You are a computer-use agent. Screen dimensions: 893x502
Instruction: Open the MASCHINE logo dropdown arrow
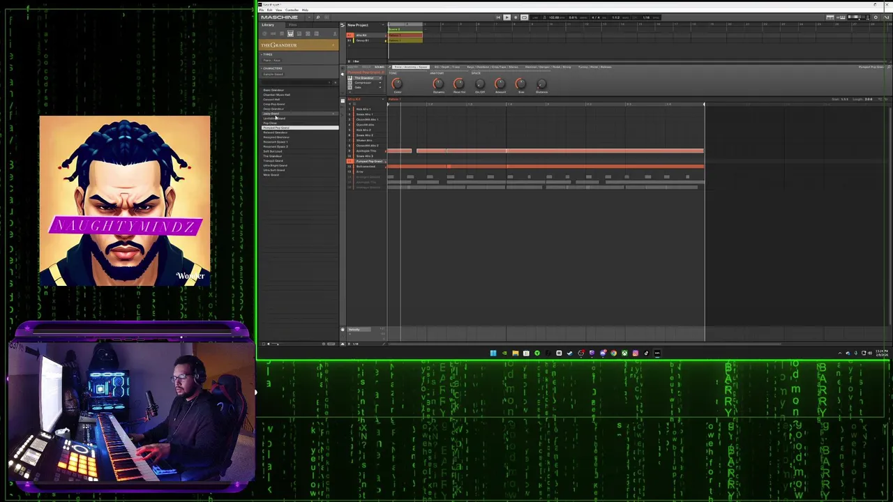click(309, 17)
